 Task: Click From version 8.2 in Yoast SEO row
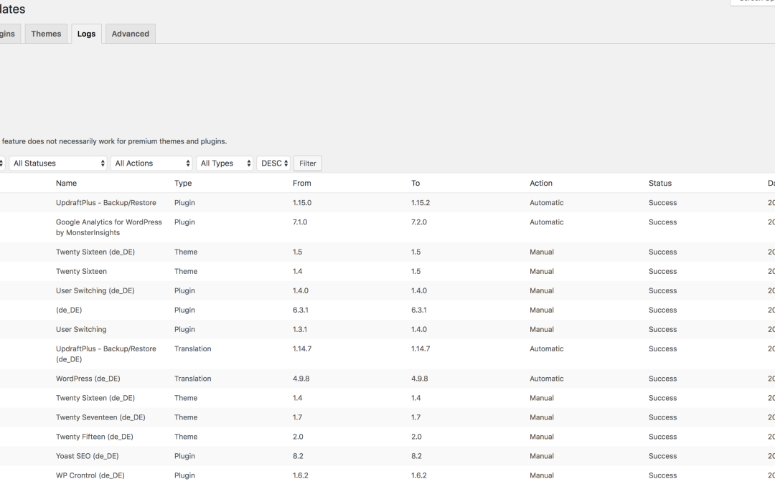coord(298,456)
